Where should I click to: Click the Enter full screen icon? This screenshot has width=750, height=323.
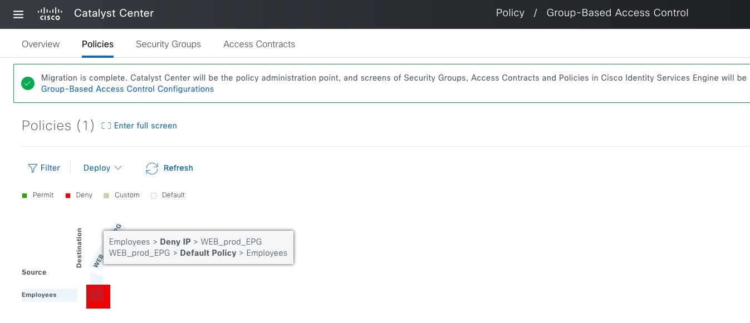(106, 126)
